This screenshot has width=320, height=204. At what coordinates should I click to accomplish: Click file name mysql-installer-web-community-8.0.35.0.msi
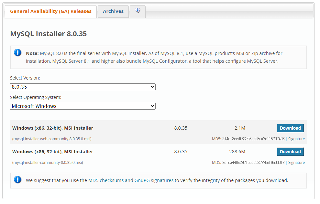tap(52, 139)
